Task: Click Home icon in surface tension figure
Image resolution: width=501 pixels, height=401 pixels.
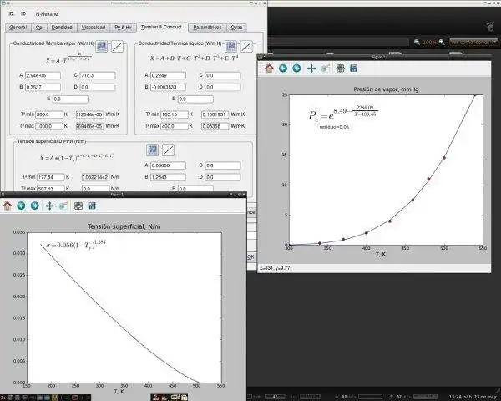Action: point(8,206)
